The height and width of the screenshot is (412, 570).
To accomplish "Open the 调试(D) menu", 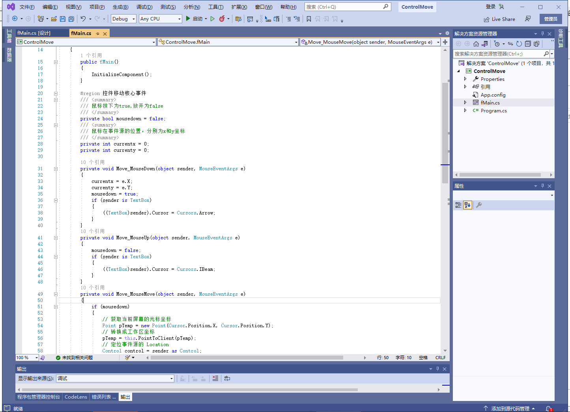I will pos(144,7).
